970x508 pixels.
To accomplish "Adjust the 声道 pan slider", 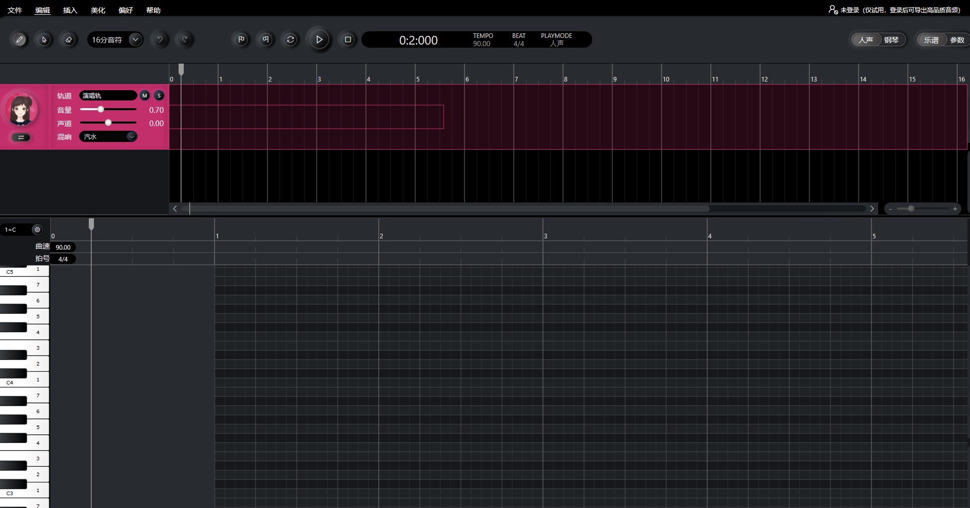I will coord(108,123).
